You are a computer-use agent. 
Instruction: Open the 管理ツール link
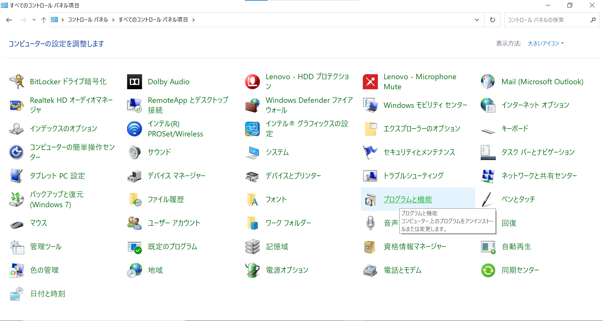(46, 246)
